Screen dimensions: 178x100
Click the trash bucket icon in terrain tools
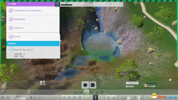coord(102,92)
